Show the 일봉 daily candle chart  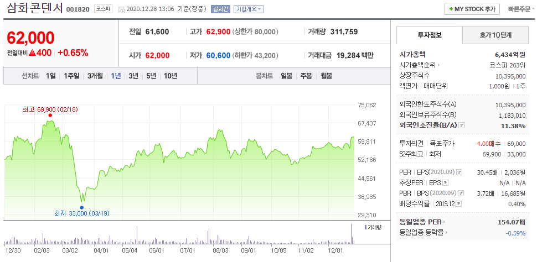point(286,76)
